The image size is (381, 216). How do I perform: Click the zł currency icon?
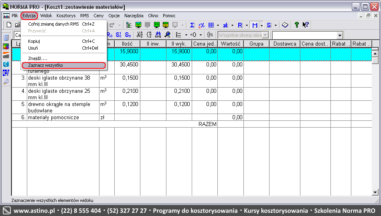225,25
